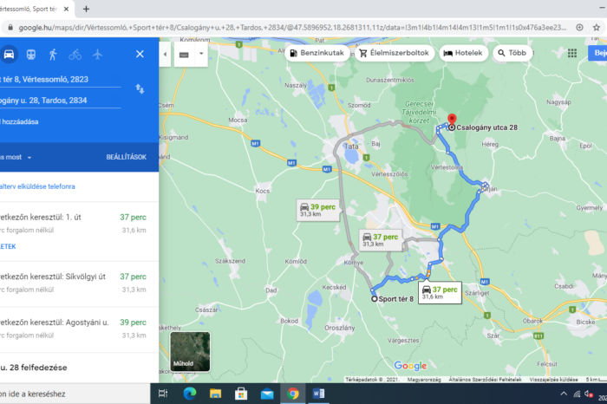This screenshot has height=404, width=607.
Task: Switch to Word from taskbar
Action: 318,394
